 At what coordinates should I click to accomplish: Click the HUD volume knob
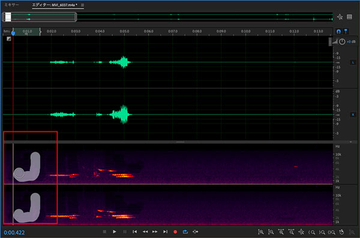342,41
